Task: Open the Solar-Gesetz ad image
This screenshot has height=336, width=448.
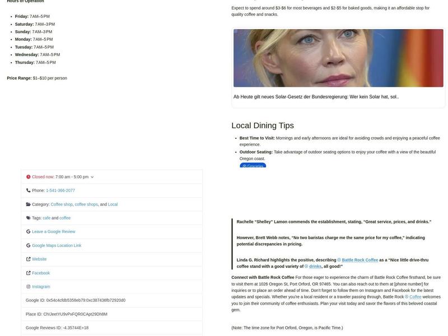Action: tap(338, 58)
